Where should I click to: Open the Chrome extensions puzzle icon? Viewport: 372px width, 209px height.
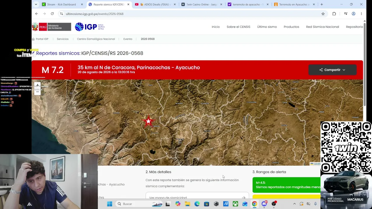(334, 14)
